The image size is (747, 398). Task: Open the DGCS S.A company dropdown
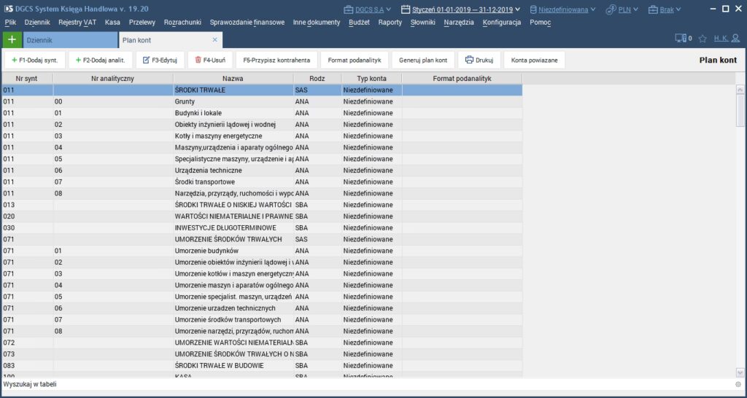(368, 9)
